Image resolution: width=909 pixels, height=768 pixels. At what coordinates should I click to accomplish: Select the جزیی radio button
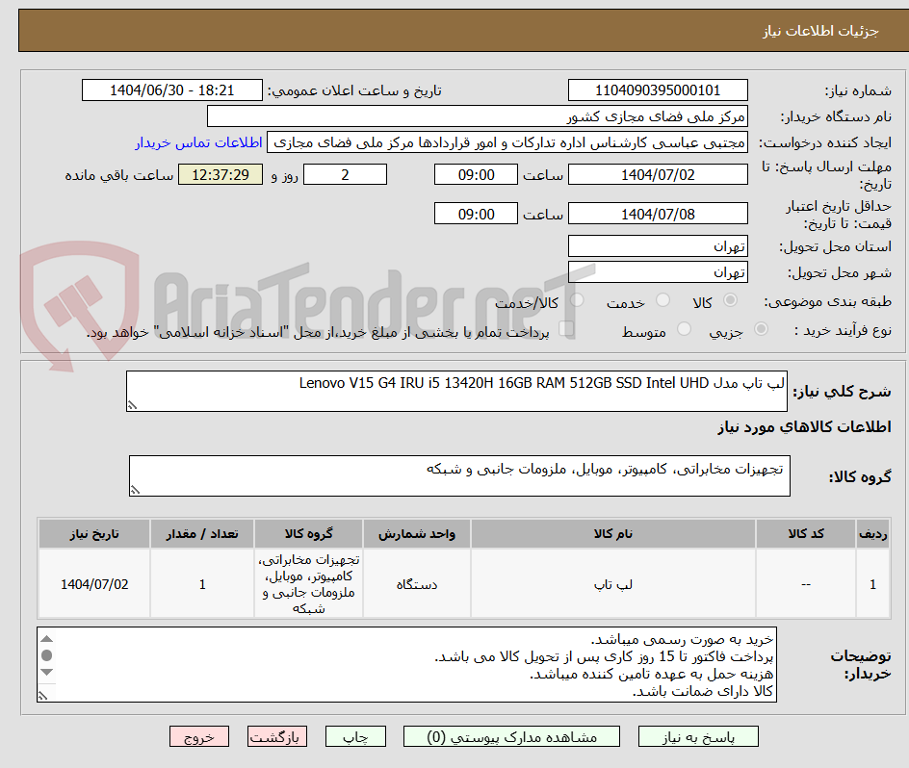(x=760, y=330)
